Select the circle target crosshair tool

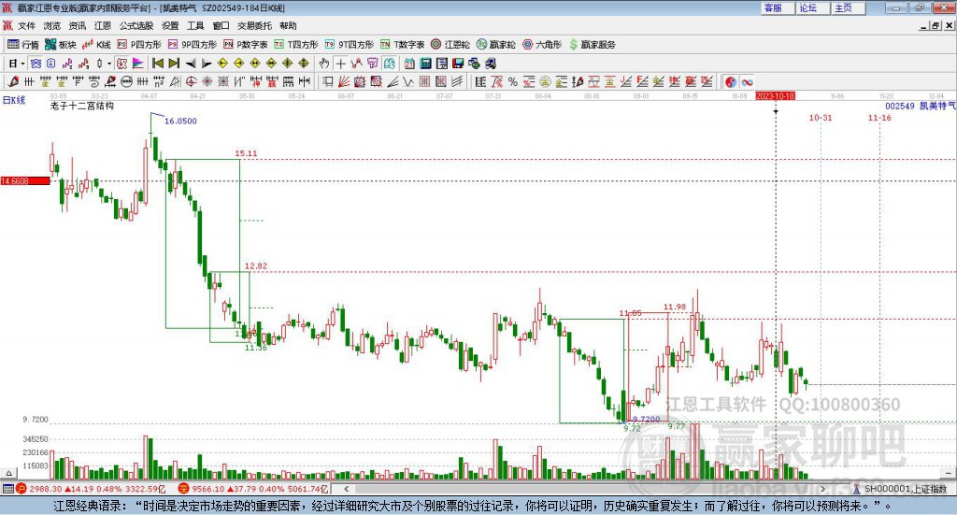point(191,81)
